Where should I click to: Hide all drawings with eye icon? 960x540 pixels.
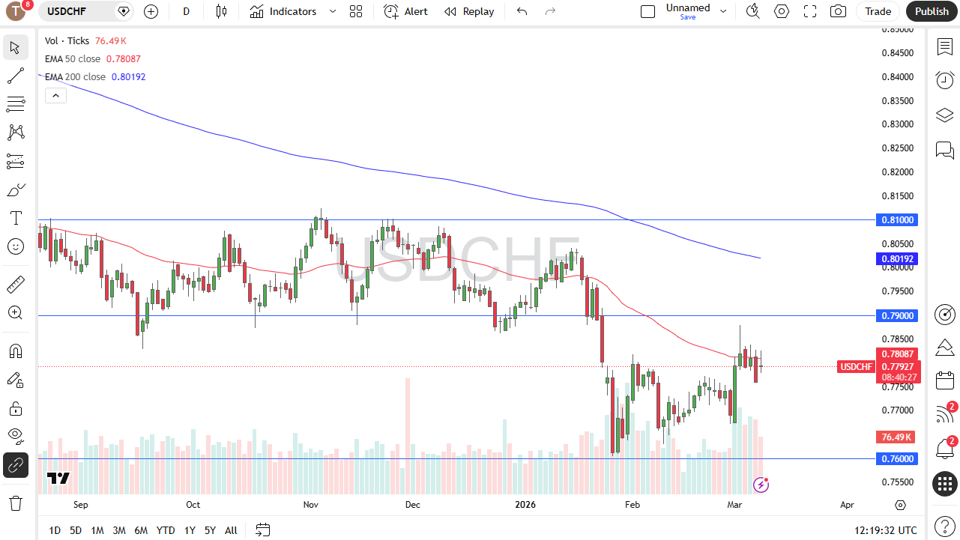pyautogui.click(x=15, y=436)
